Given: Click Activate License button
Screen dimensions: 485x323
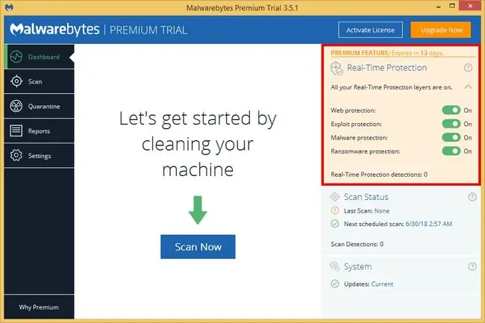Looking at the screenshot, I should [x=370, y=30].
